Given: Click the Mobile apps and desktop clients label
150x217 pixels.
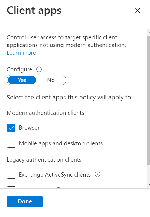Looking at the screenshot, I should 61,143.
